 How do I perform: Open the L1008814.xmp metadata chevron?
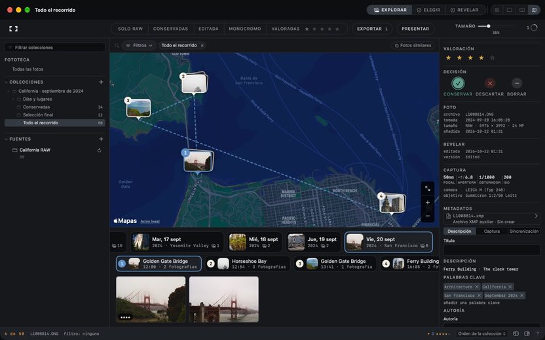(536, 216)
